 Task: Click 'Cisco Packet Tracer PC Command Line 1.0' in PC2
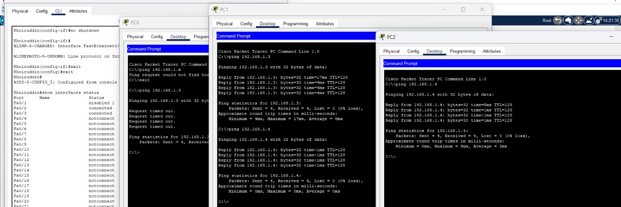[x=436, y=79]
